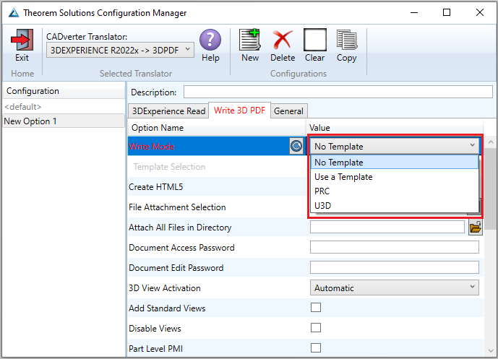Viewport: 498px width, 359px height.
Task: Close the Configuration Manager window
Action: 480,13
